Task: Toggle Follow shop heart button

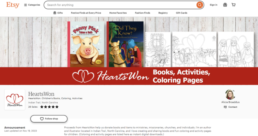Action: pyautogui.click(x=49, y=119)
